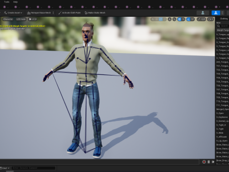Open the Help menu

[15, 2]
